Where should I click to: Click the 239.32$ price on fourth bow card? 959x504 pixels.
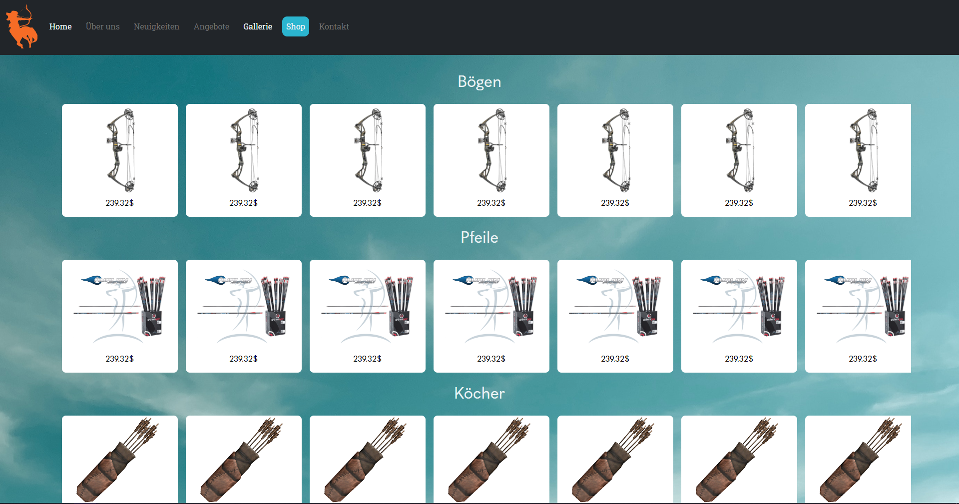pos(491,203)
